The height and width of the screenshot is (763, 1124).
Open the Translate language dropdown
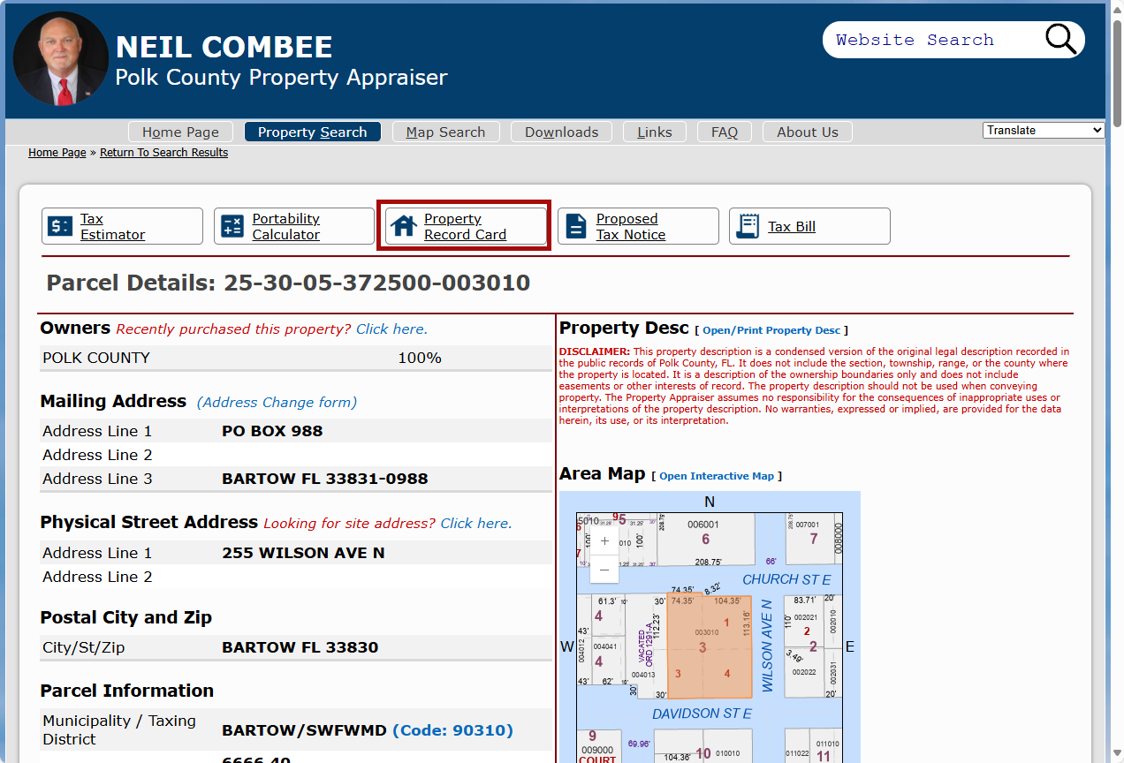pyautogui.click(x=1044, y=130)
